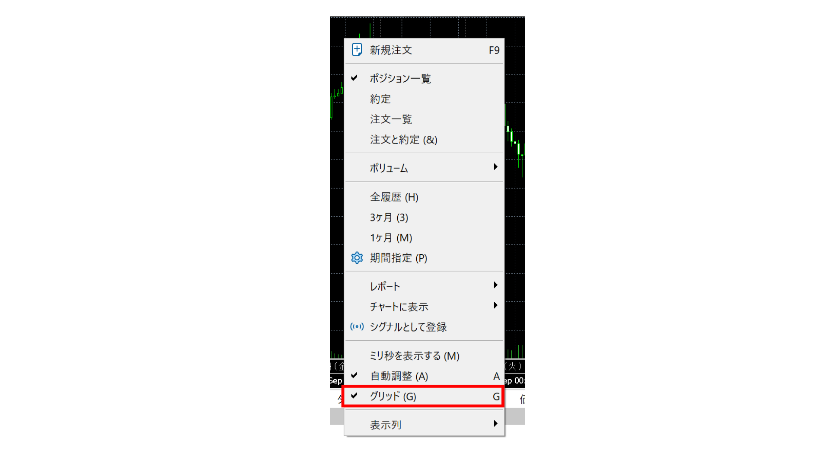The width and height of the screenshot is (830, 467).
Task: Click the F9 shortcut label for 新規注文
Action: tap(494, 51)
